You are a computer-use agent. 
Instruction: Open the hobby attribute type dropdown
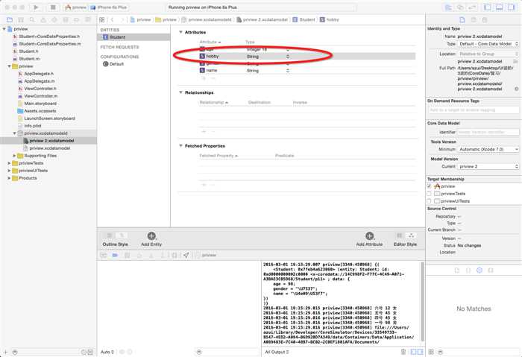(288, 57)
